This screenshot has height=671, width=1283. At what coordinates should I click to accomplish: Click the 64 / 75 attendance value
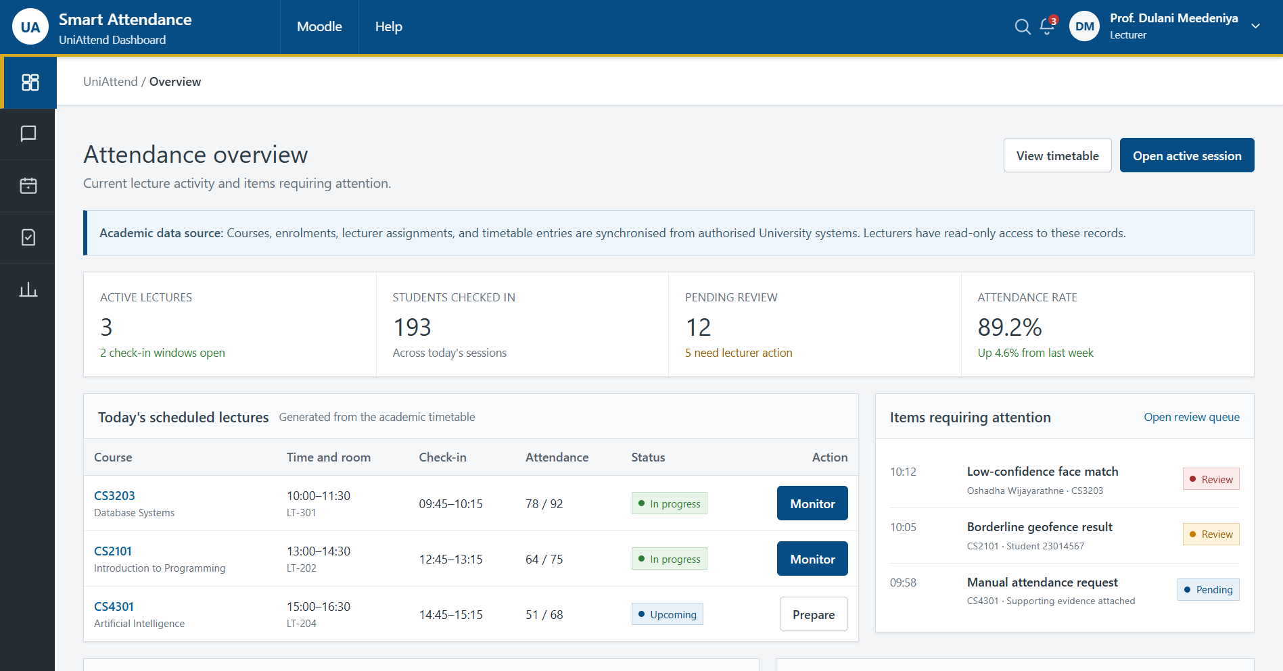click(544, 559)
